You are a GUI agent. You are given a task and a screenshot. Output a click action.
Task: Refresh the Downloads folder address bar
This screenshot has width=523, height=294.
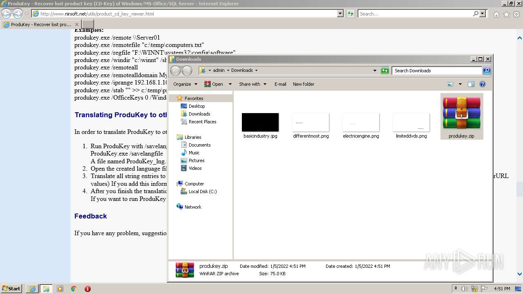tap(385, 71)
